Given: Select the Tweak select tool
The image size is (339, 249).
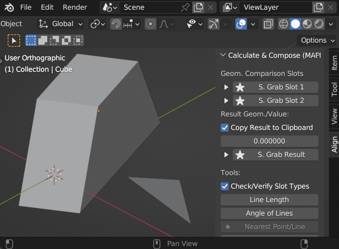Looking at the screenshot, I should click(14, 40).
